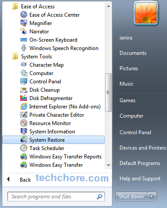This screenshot has height=208, width=167.
Task: Click the Task Scheduler clock icon
Action: point(24,148)
